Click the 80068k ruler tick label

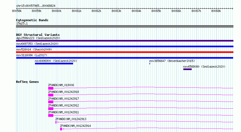click(x=216, y=11)
